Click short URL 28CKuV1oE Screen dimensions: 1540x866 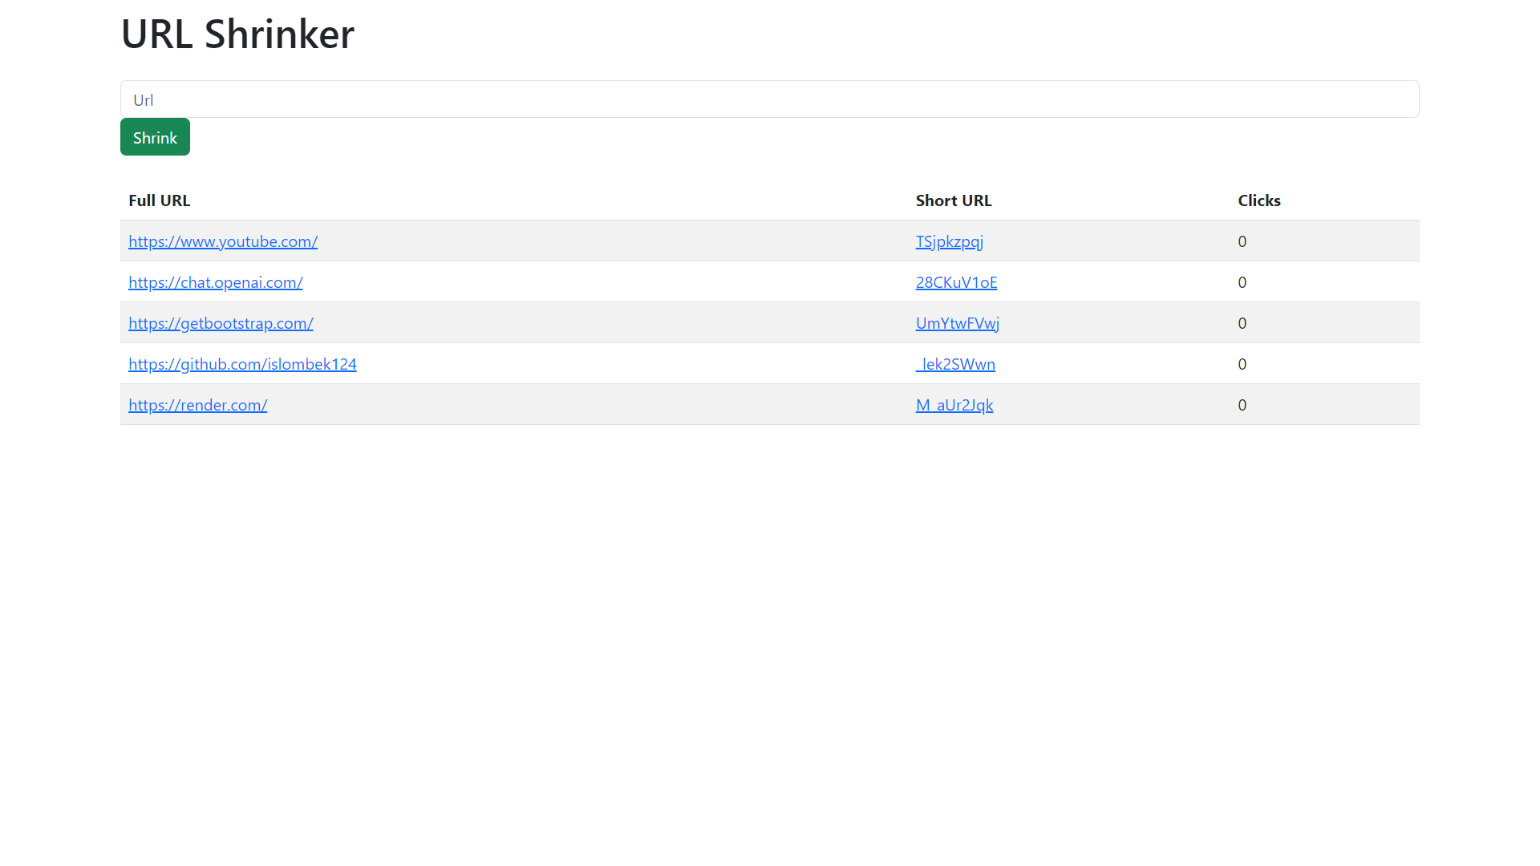[x=956, y=282]
